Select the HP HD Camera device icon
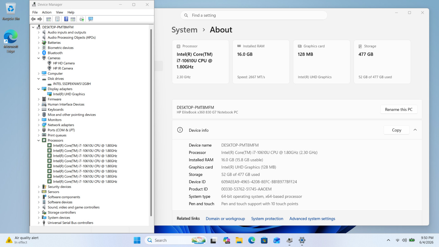 click(x=49, y=63)
